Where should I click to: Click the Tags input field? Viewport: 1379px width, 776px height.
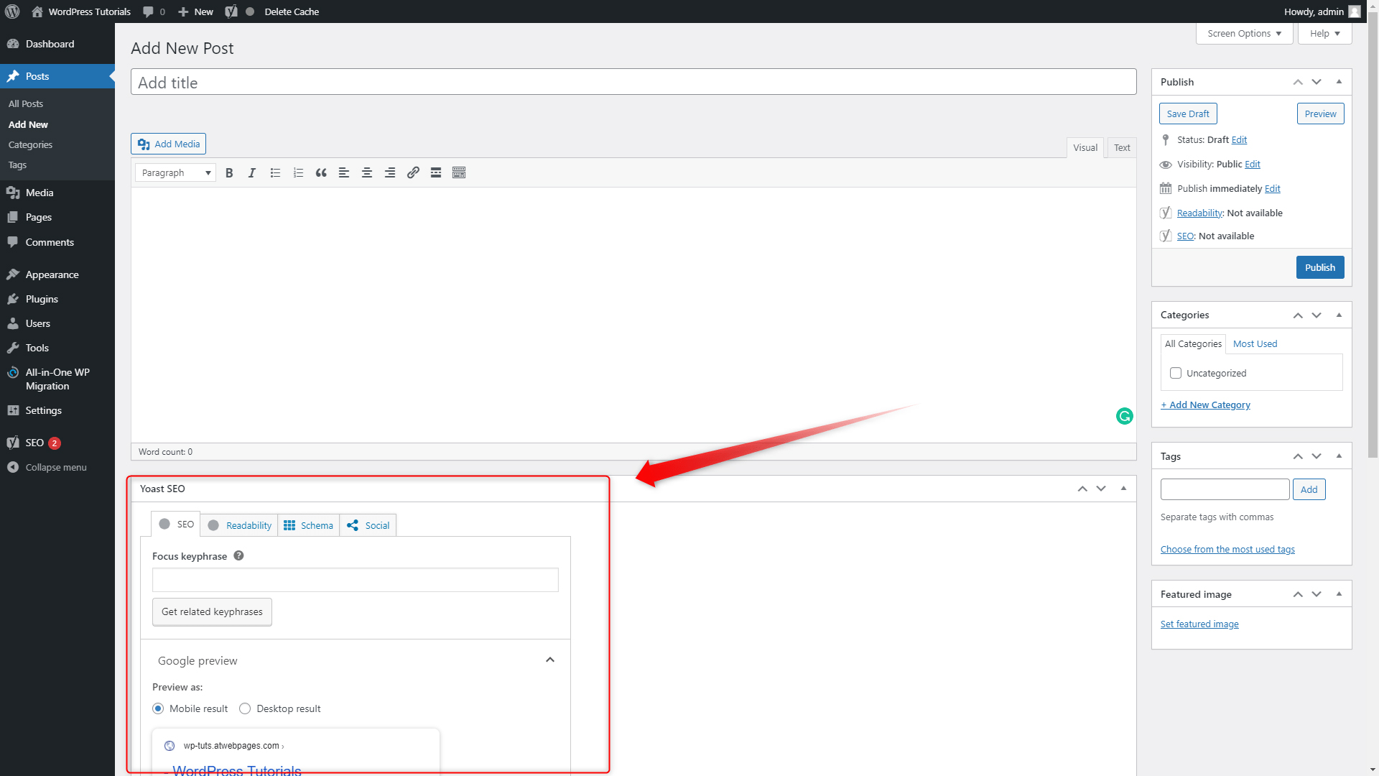pyautogui.click(x=1225, y=489)
